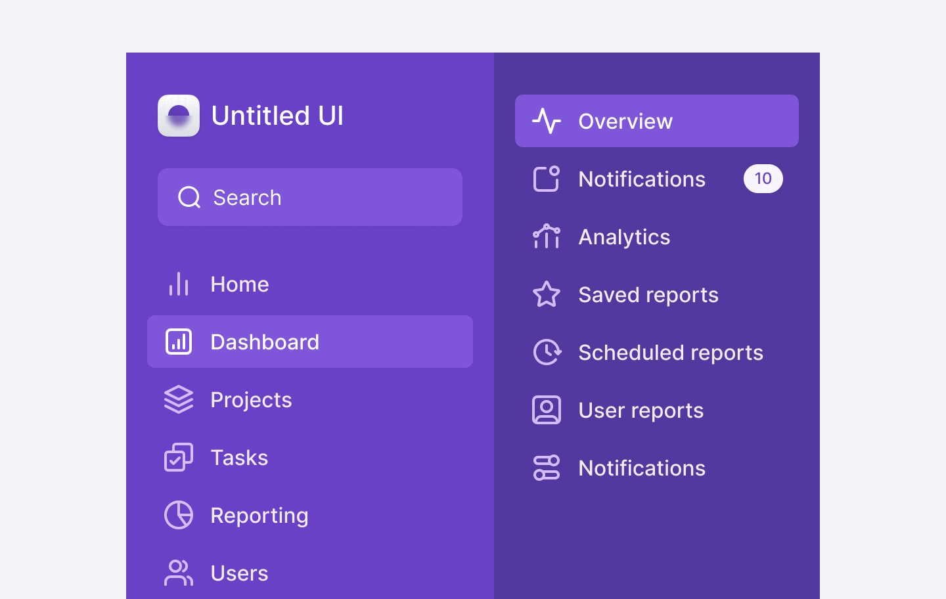Click inside the Search field
The width and height of the screenshot is (946, 599).
[x=309, y=197]
